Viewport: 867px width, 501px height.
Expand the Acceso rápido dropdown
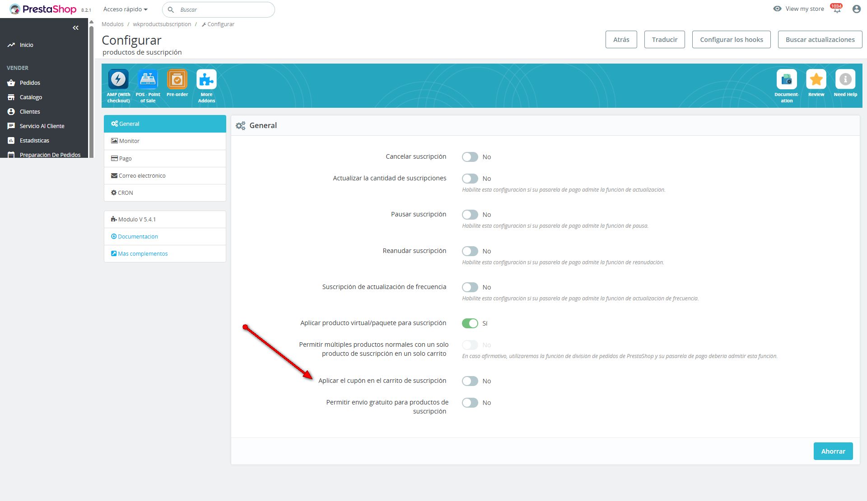(x=125, y=9)
